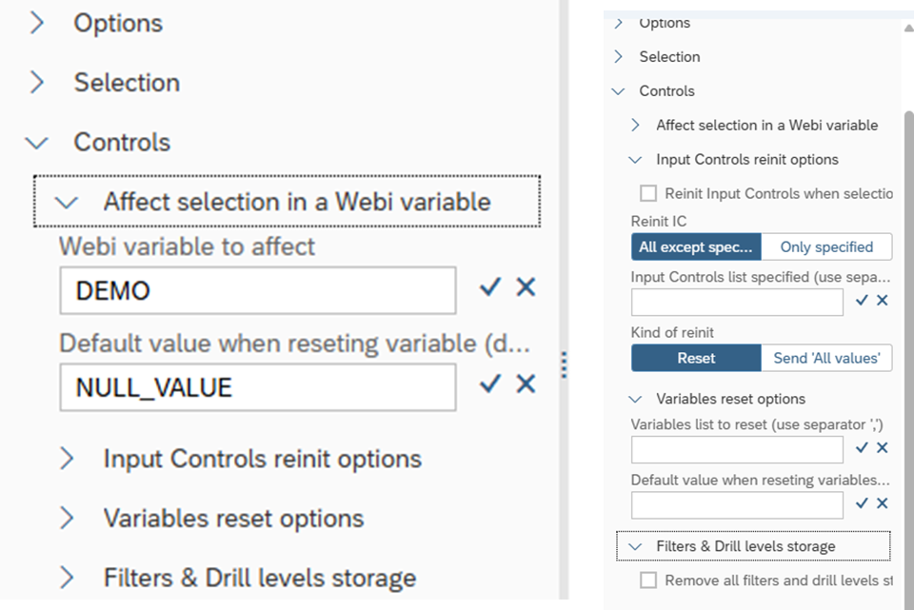Select the 'Only specified' Reinit IC option

[x=826, y=246]
